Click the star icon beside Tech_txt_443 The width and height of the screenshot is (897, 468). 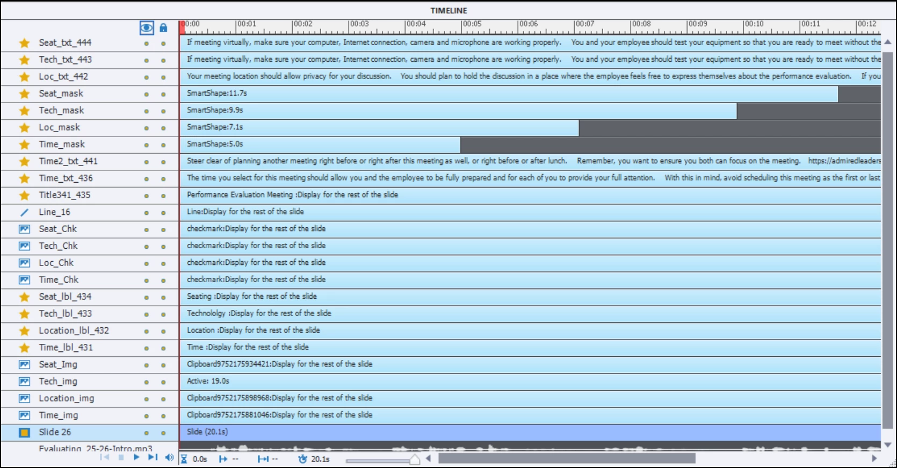pos(24,60)
